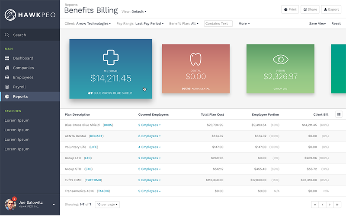Click the dental tooth icon
The width and height of the screenshot is (346, 224).
pyautogui.click(x=196, y=59)
